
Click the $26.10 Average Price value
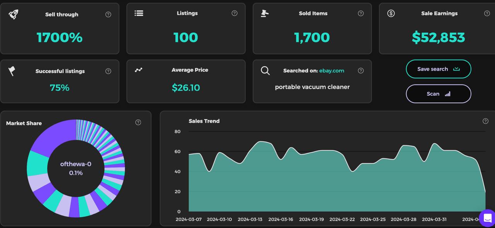[x=186, y=88]
